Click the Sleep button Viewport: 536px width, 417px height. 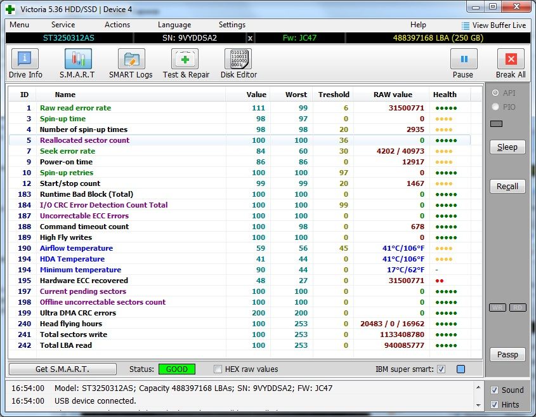point(507,147)
